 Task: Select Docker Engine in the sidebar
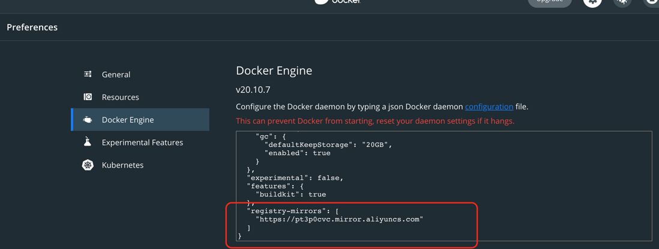click(x=140, y=120)
